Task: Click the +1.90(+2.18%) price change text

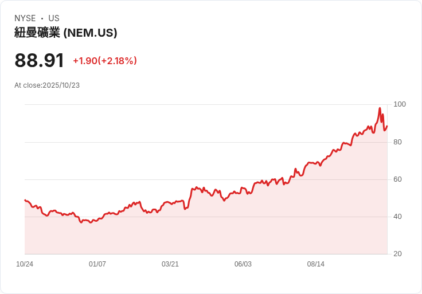Action: click(x=104, y=61)
